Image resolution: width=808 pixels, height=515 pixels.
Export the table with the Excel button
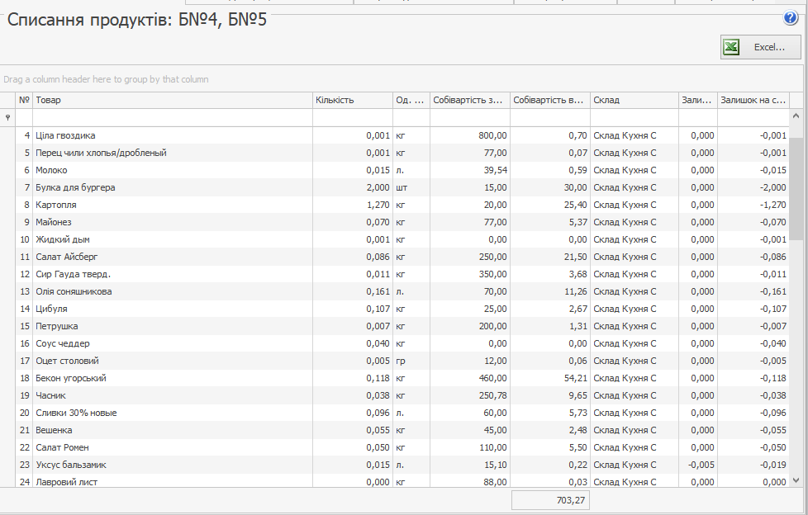point(760,48)
